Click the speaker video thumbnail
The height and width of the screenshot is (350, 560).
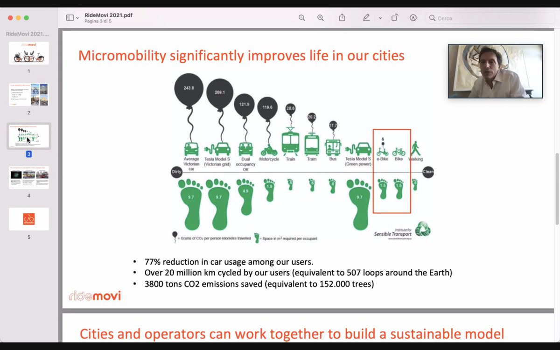(495, 71)
